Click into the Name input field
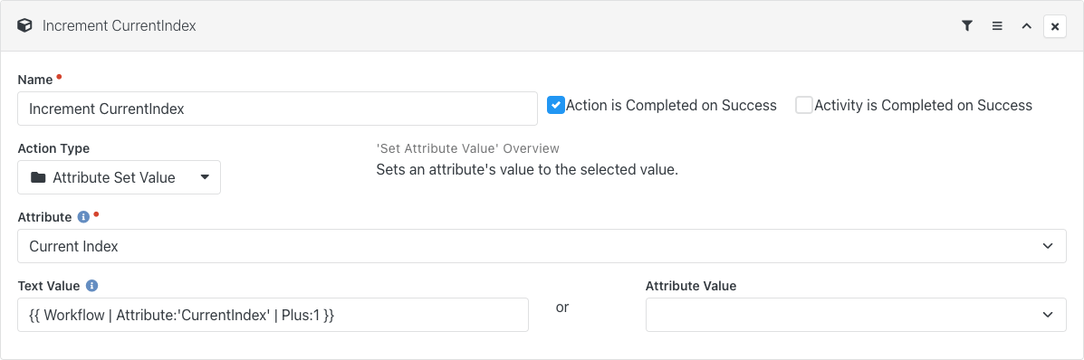The height and width of the screenshot is (360, 1084). [x=277, y=109]
